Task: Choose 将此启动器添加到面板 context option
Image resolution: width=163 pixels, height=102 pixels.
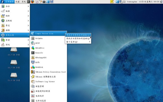Action: [x=78, y=35]
